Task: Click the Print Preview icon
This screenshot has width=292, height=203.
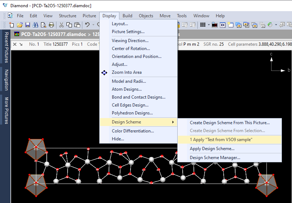Action: click(x=44, y=25)
